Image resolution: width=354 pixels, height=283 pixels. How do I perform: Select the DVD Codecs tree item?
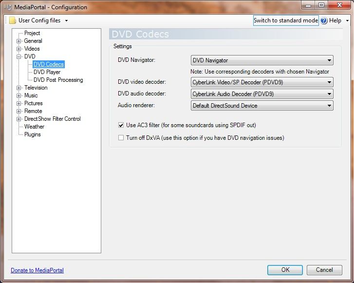(x=49, y=64)
